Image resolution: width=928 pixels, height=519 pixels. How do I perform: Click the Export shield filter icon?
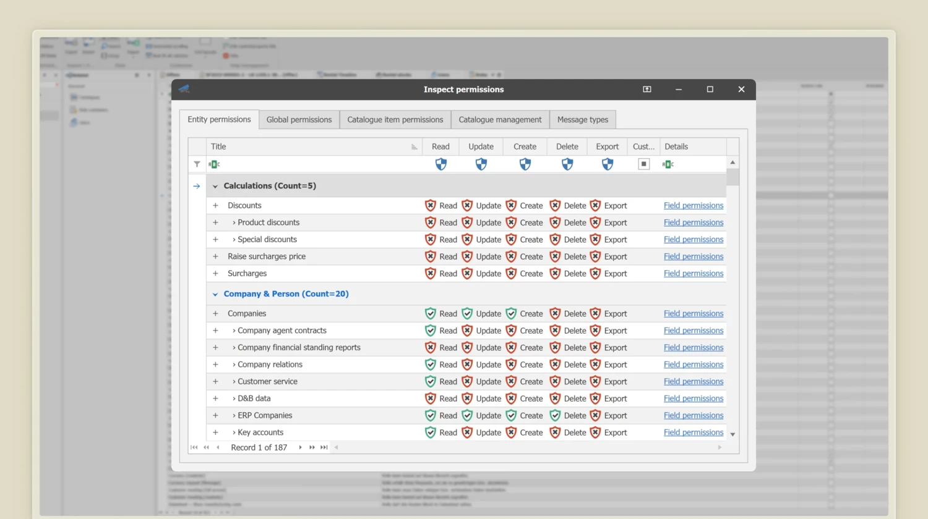[x=608, y=164]
